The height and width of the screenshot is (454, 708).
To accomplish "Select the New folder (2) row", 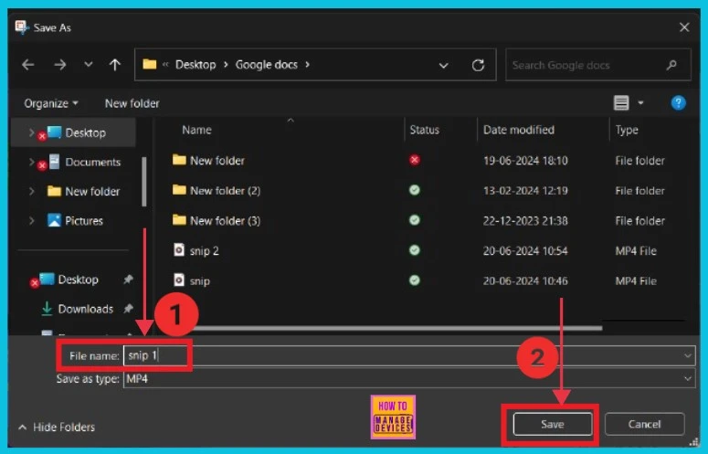I will click(x=420, y=190).
